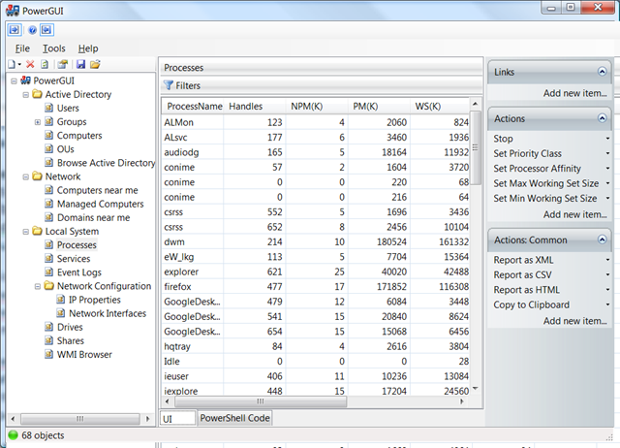
Task: Click the Stop process action
Action: tap(503, 139)
